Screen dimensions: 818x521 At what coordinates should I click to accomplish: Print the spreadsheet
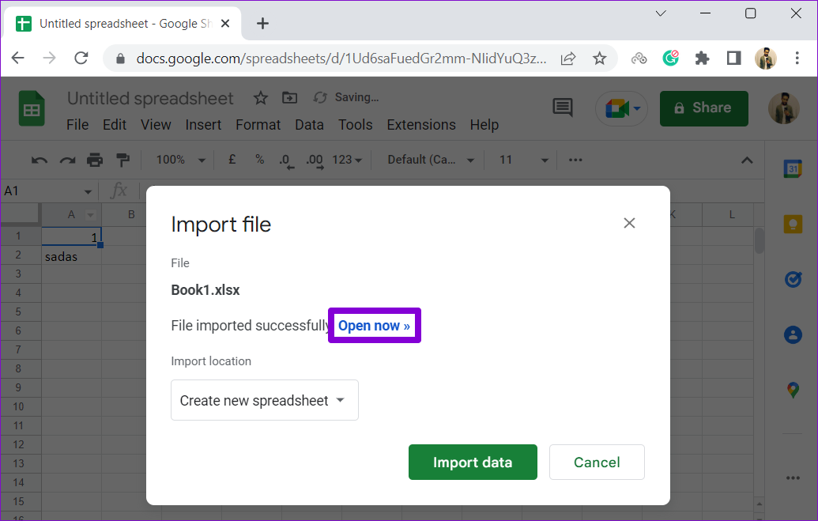(x=95, y=160)
